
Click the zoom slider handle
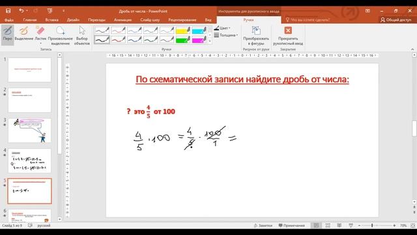[372, 225]
